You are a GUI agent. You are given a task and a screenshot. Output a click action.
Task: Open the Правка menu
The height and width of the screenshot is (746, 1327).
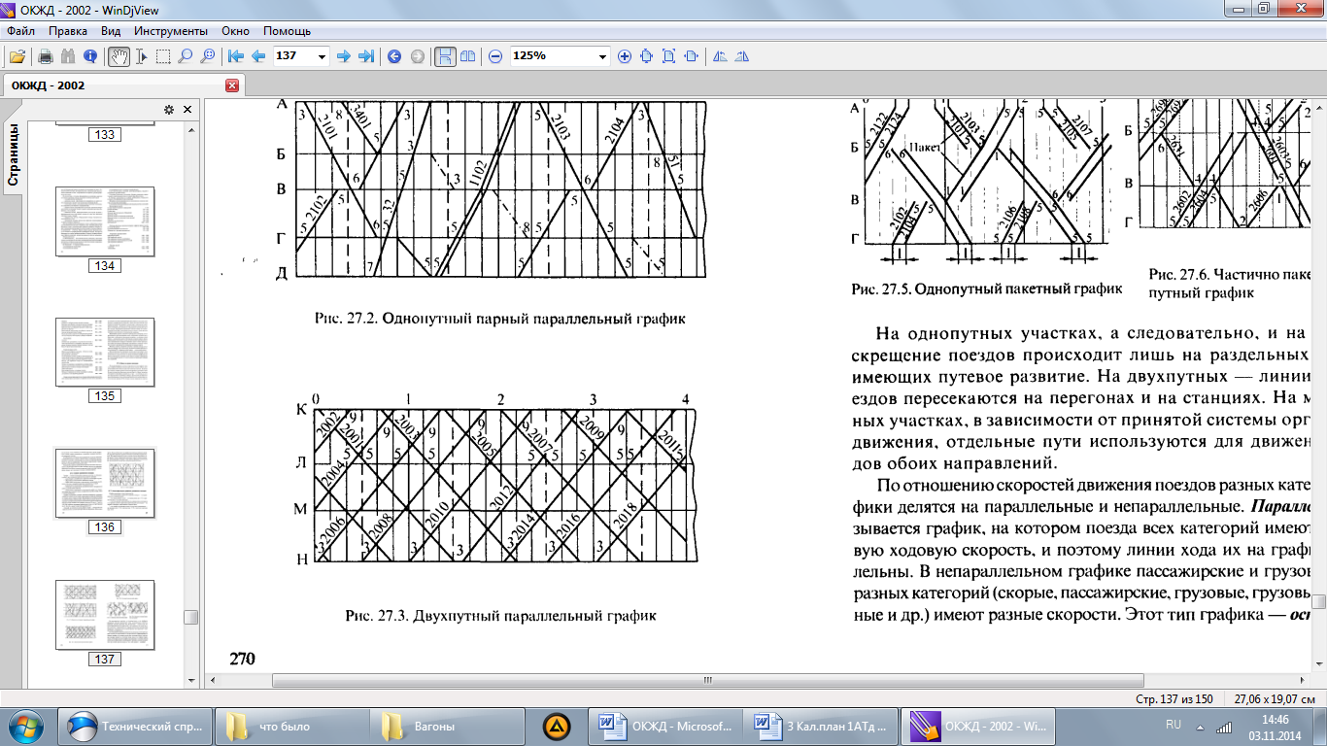[x=68, y=31]
